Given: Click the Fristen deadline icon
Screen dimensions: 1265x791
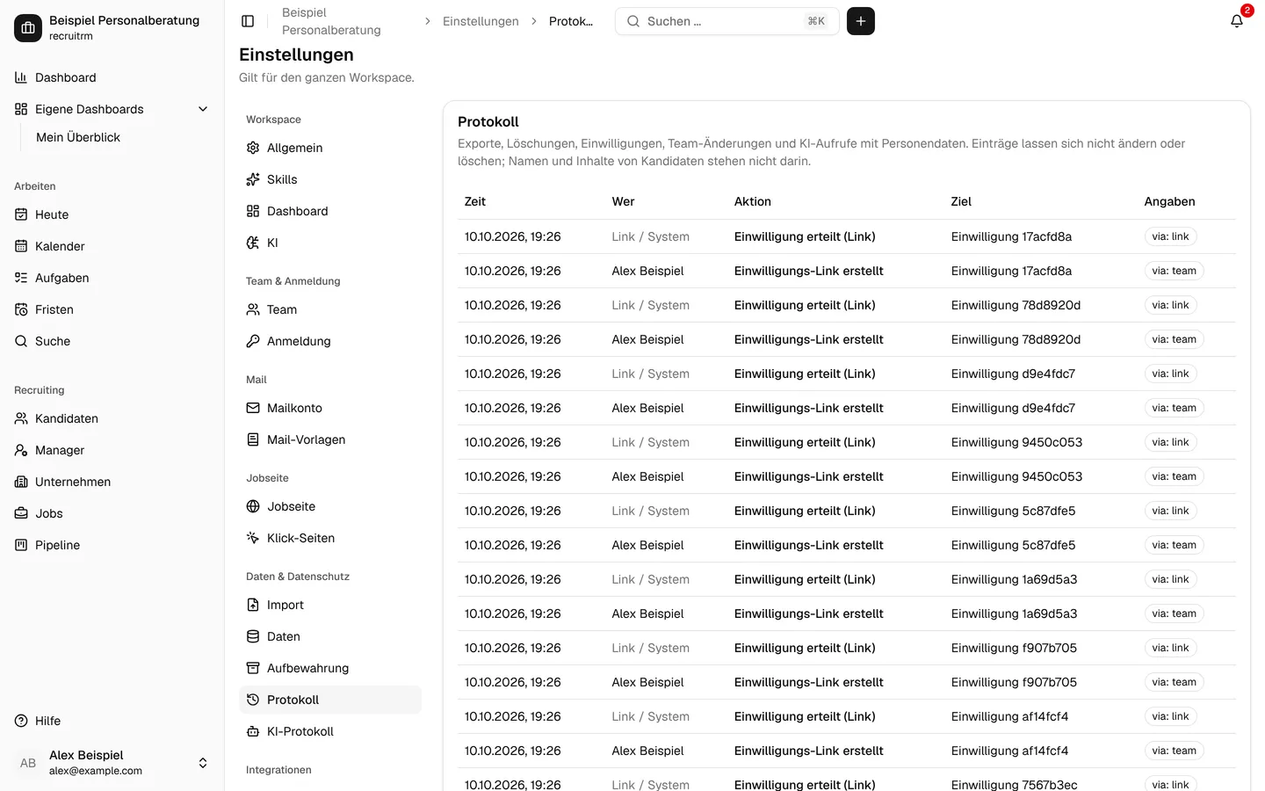Looking at the screenshot, I should (x=21, y=309).
